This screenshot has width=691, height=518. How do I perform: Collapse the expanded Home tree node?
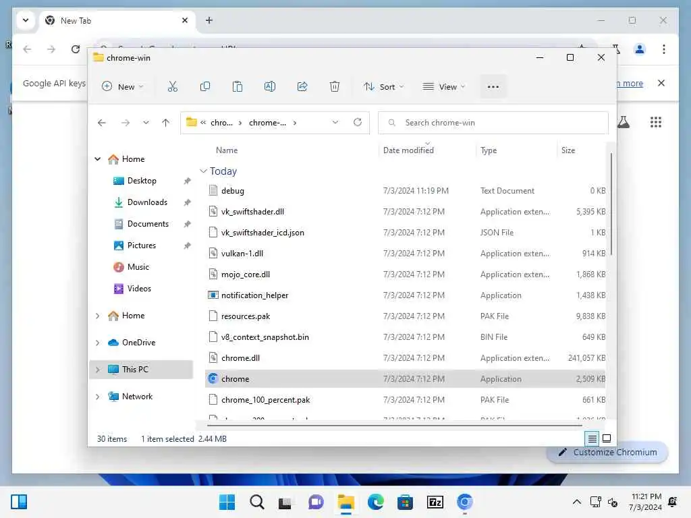pos(98,159)
